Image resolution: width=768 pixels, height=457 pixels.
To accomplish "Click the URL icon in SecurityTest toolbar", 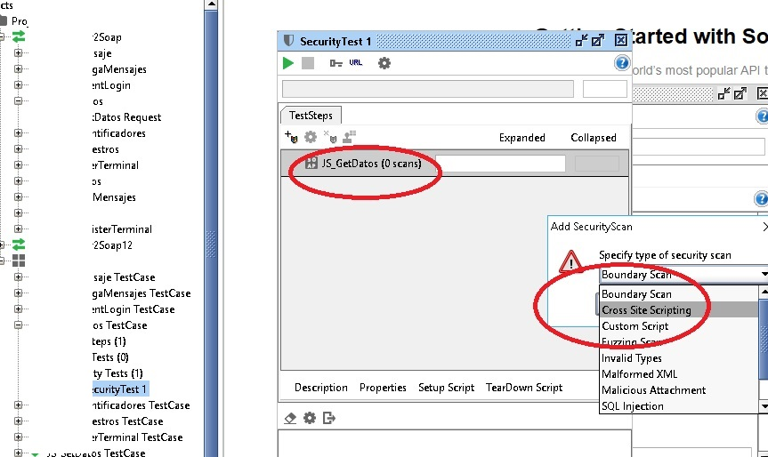I will 356,63.
